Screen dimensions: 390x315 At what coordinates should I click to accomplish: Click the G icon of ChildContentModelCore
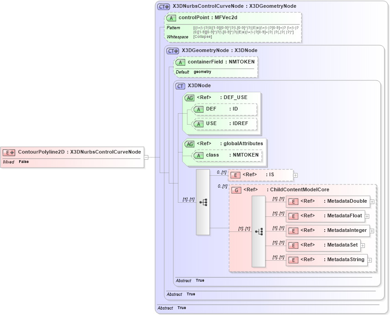(x=236, y=190)
